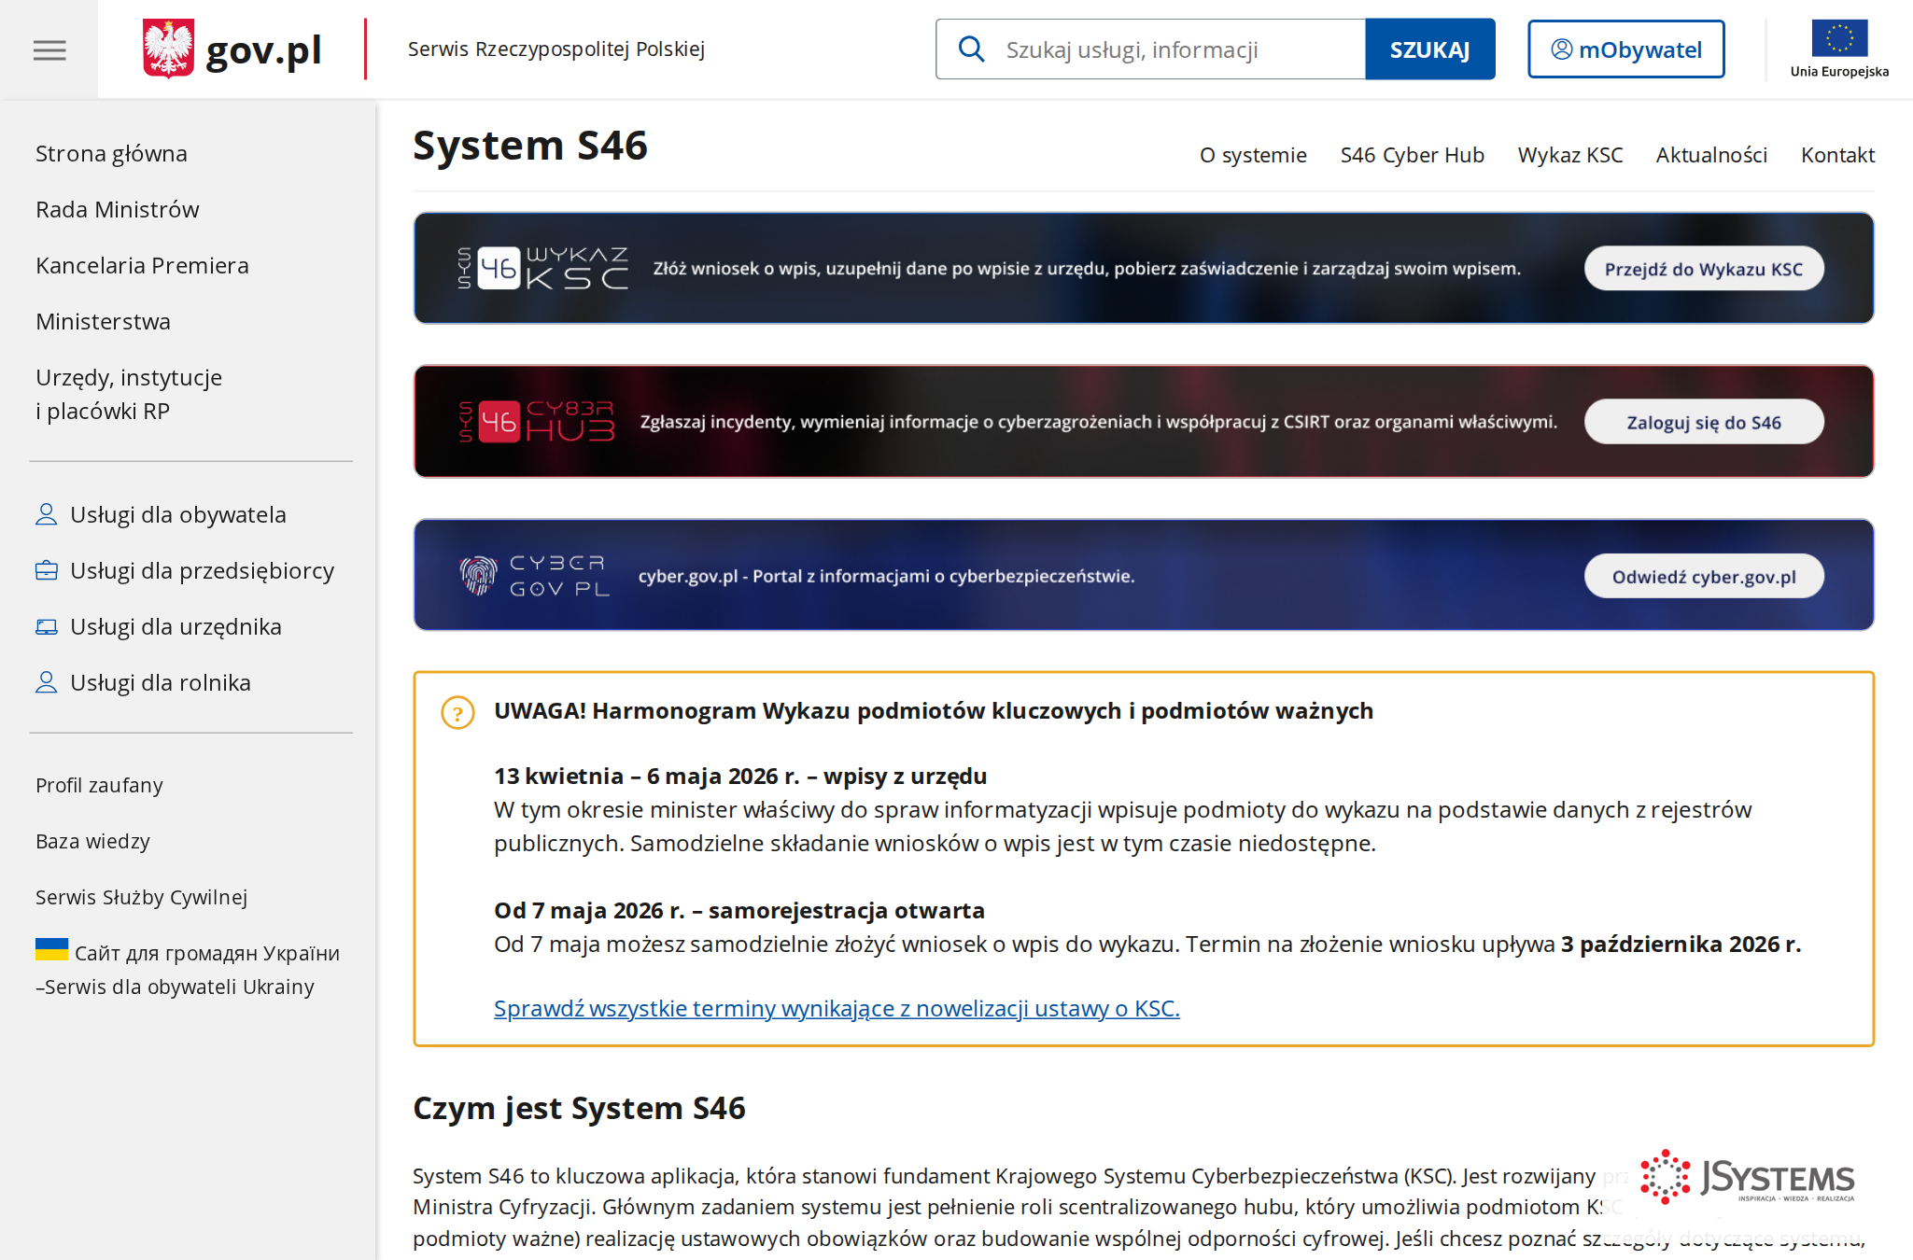This screenshot has height=1260, width=1913.
Task: Click the JSystems logo
Action: click(1747, 1178)
